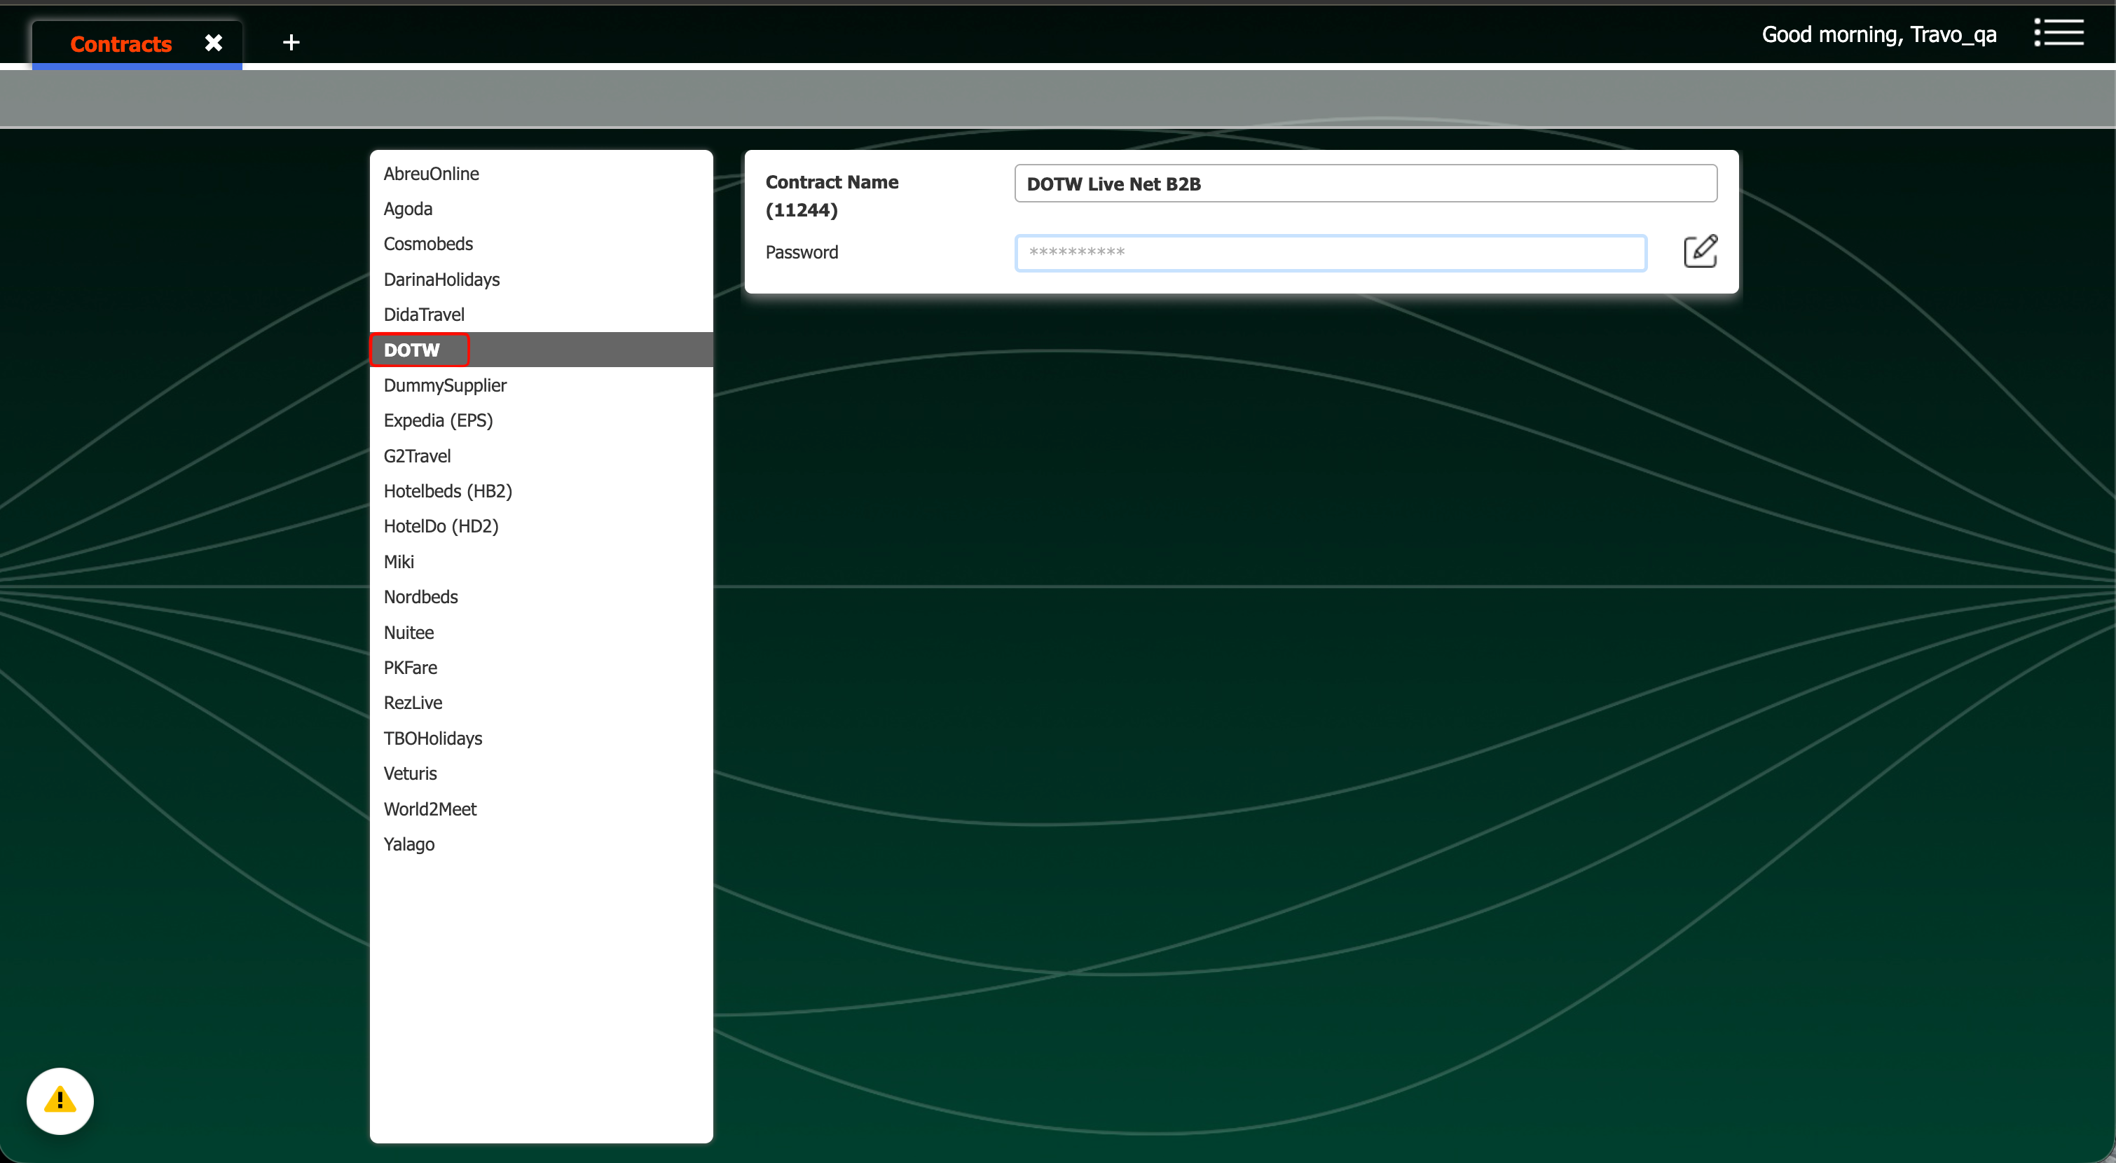Click the yellow warning alert icon
The image size is (2116, 1163).
click(x=60, y=1101)
